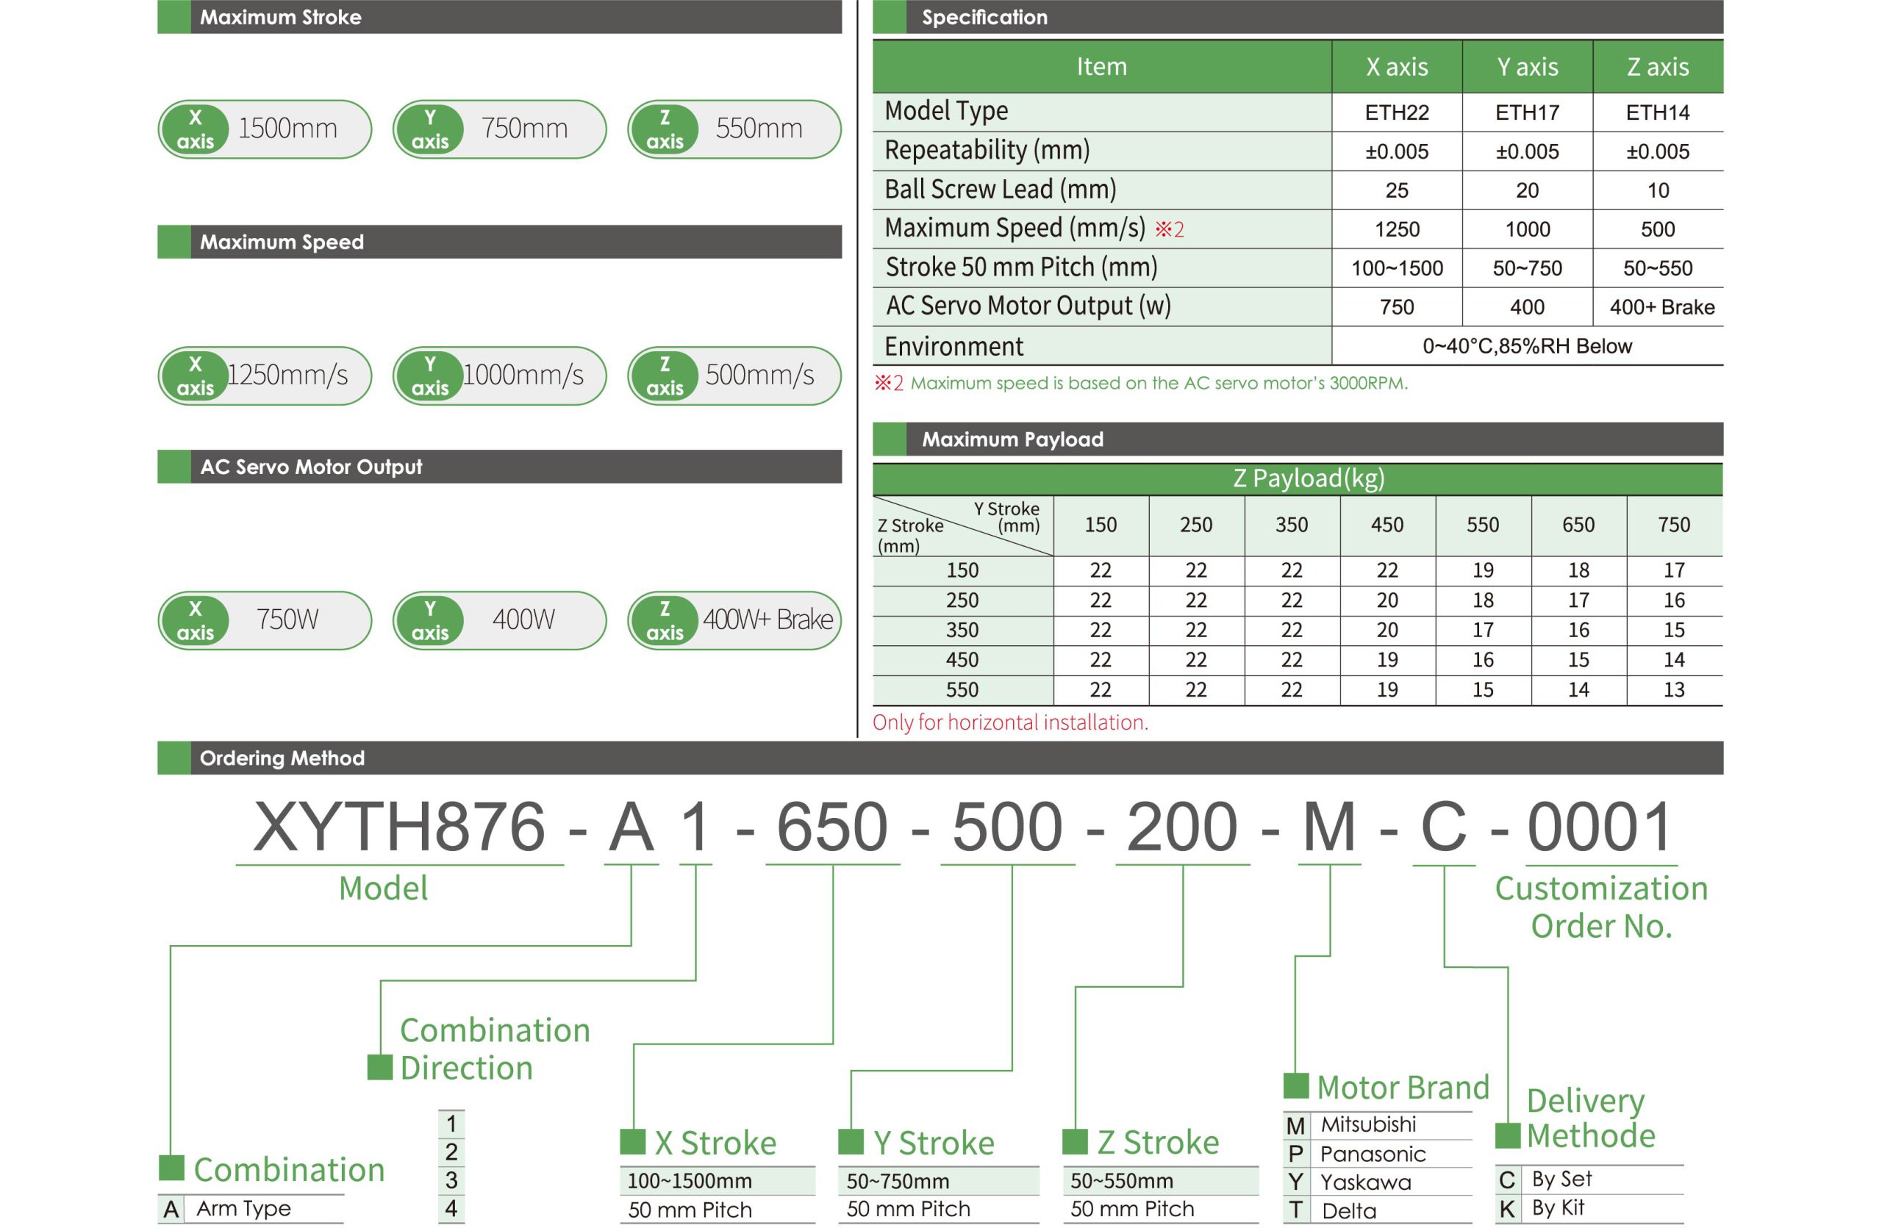Select the Z axis 400W+ Brake badge
The image size is (1882, 1228).
tap(735, 621)
